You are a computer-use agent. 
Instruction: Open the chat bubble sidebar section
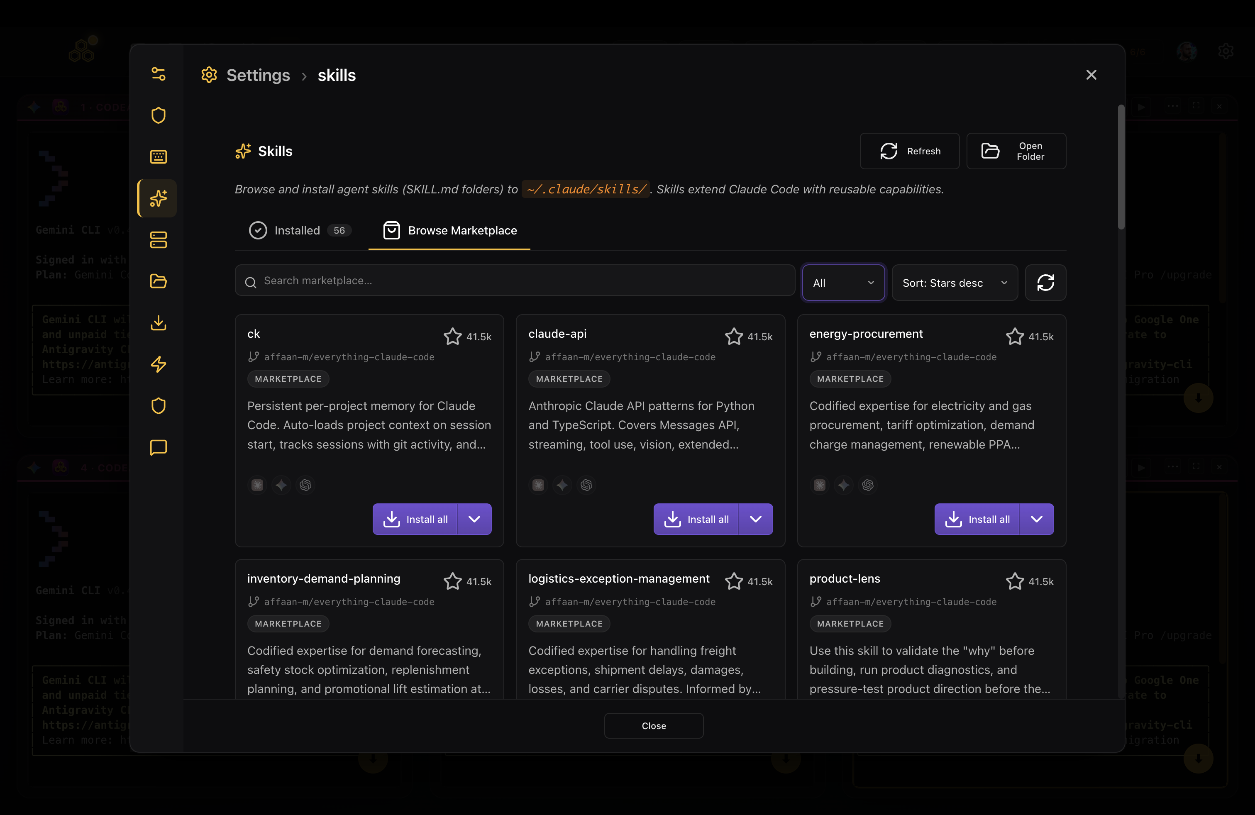pyautogui.click(x=158, y=447)
